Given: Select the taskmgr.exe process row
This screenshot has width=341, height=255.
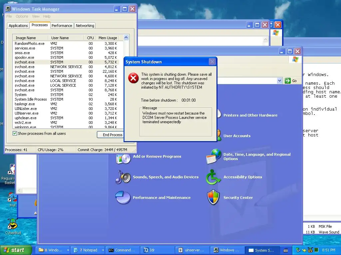Looking at the screenshot, I should click(x=66, y=104).
